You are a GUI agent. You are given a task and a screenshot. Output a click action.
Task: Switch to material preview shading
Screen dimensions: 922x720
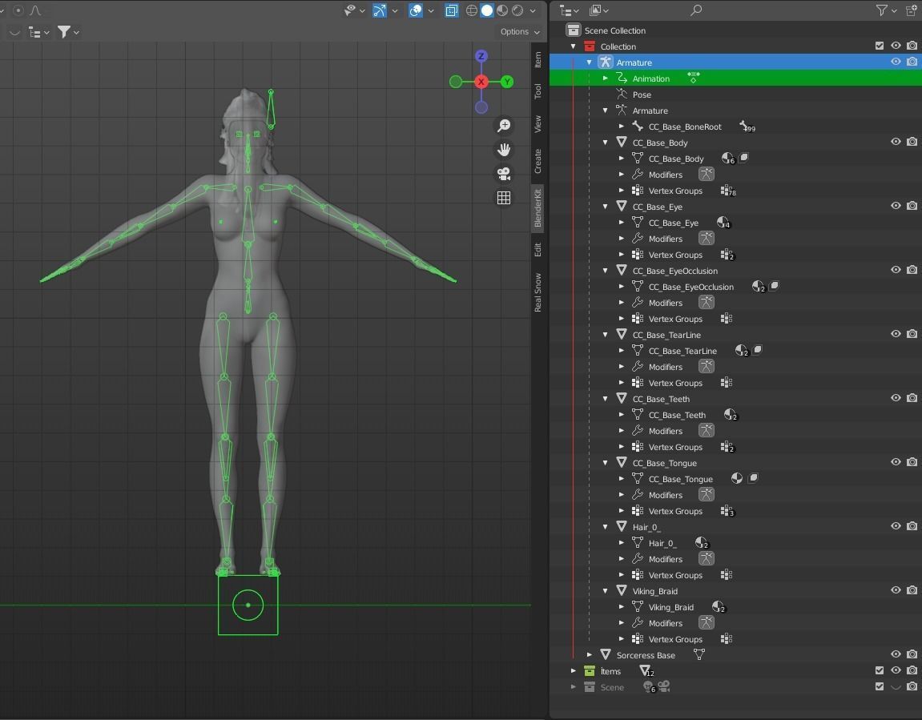tap(502, 10)
